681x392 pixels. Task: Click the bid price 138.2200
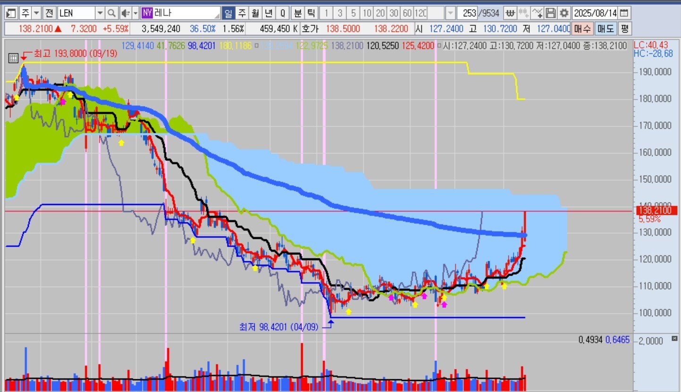click(391, 29)
